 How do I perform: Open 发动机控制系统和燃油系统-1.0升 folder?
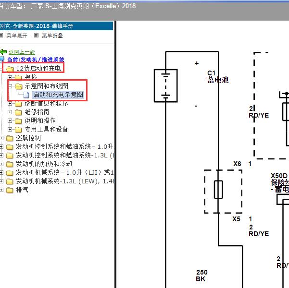[64, 146]
